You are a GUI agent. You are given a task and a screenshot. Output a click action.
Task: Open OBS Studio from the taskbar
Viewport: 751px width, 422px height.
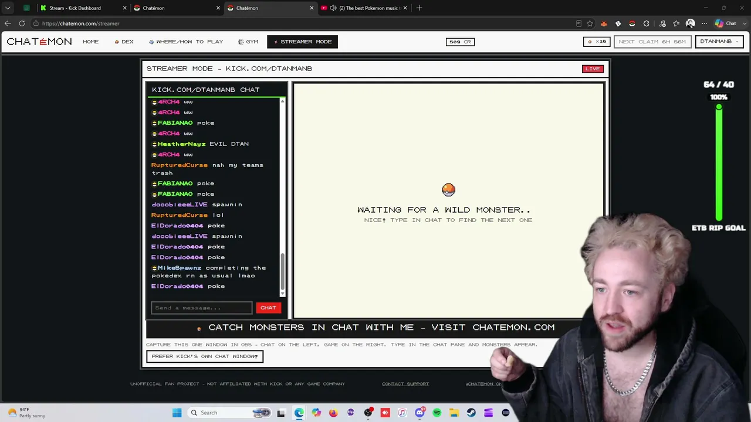[x=368, y=413]
